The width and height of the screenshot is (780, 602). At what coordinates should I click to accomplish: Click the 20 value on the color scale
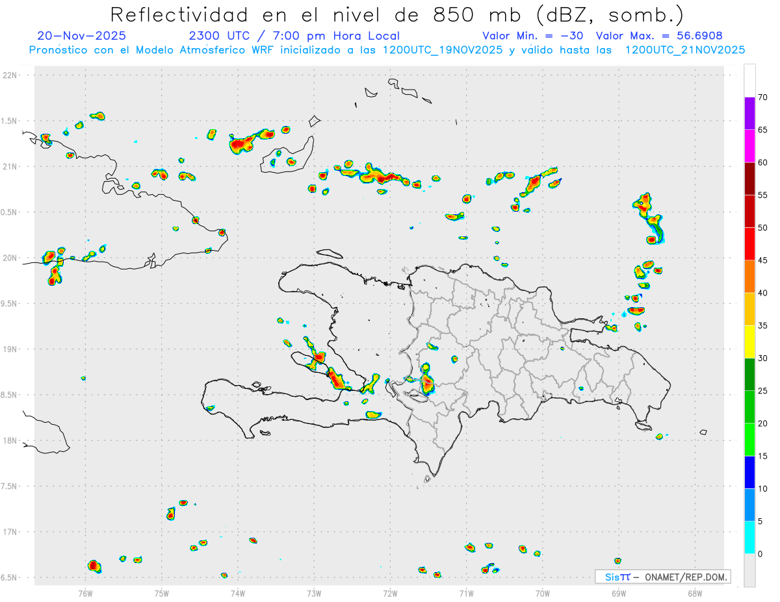tap(763, 423)
